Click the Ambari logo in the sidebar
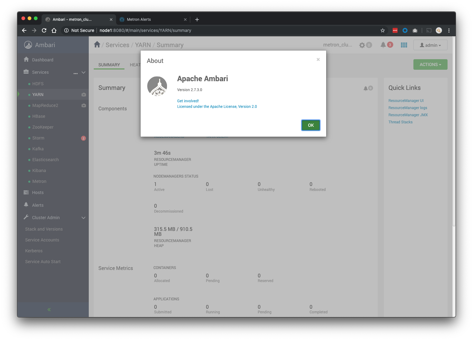The image size is (473, 340). click(x=28, y=45)
